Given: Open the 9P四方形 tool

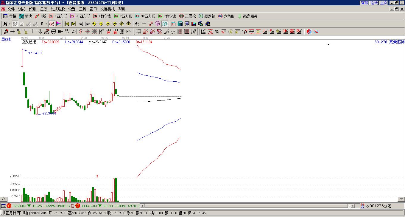Looking at the screenshot, I should click(x=80, y=16).
